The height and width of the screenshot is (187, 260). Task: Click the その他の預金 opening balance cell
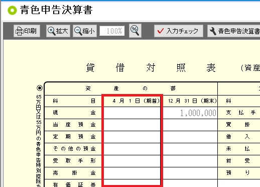coord(132,149)
